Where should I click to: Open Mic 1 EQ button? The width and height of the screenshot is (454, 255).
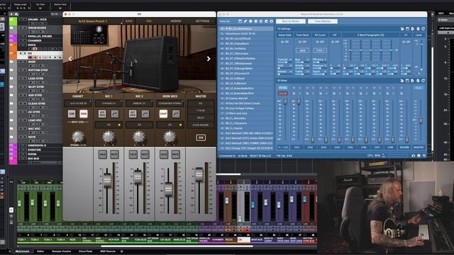click(x=109, y=125)
